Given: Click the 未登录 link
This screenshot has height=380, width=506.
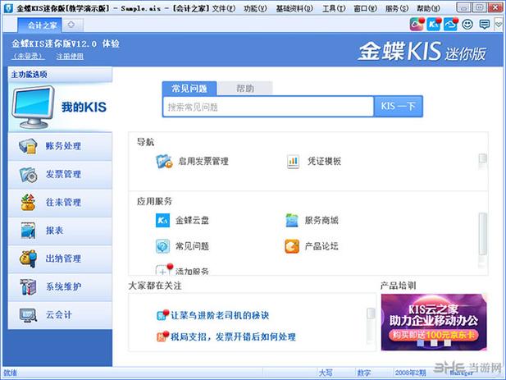Looking at the screenshot, I should point(28,56).
